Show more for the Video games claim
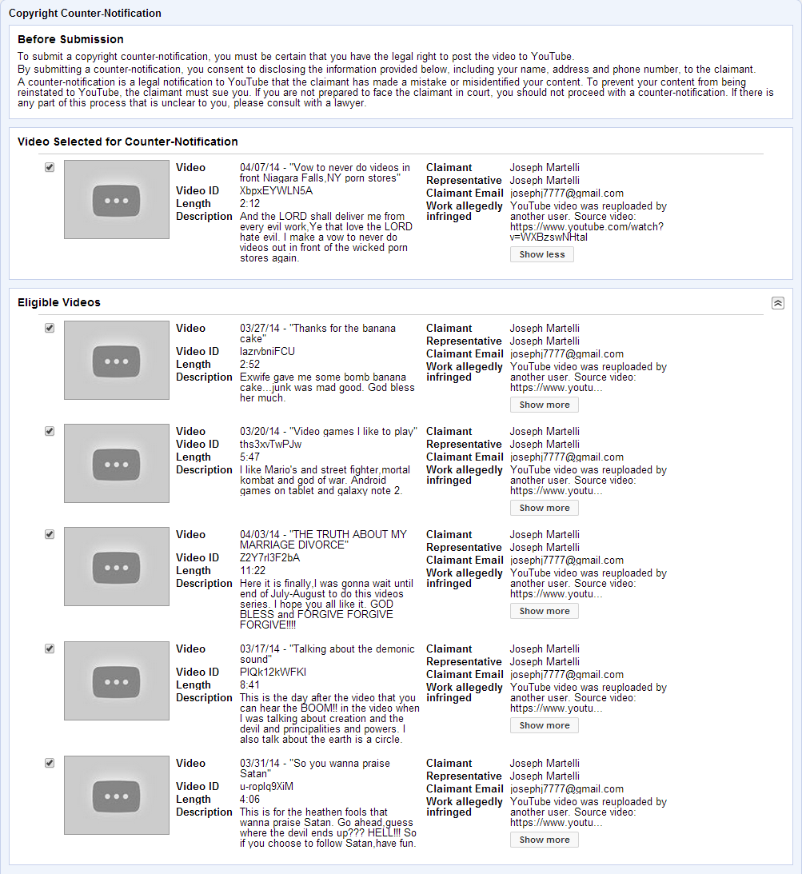The width and height of the screenshot is (802, 874). (x=544, y=508)
